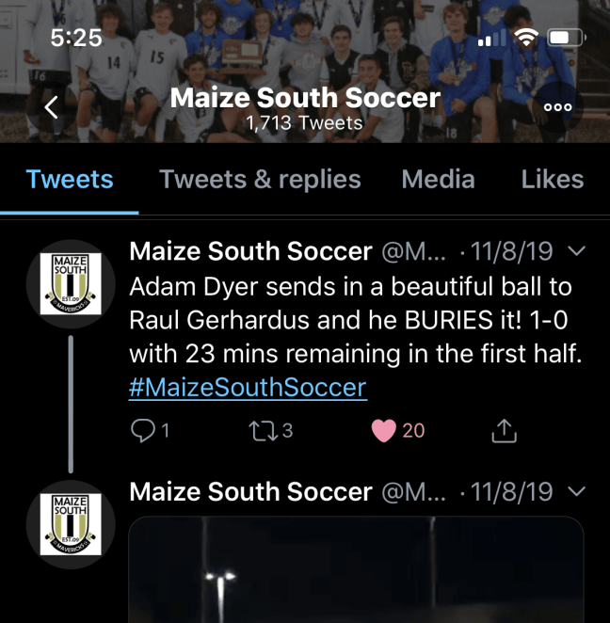Viewport: 610px width, 623px height.
Task: Tap the Maize South Soccer header title
Action: point(305,98)
